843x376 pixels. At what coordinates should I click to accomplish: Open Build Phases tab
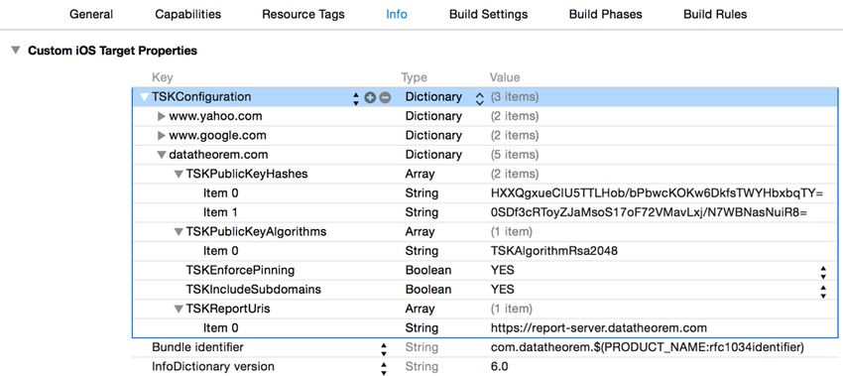coord(606,15)
